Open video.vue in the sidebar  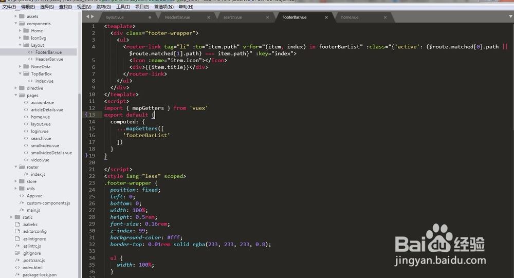click(x=40, y=160)
